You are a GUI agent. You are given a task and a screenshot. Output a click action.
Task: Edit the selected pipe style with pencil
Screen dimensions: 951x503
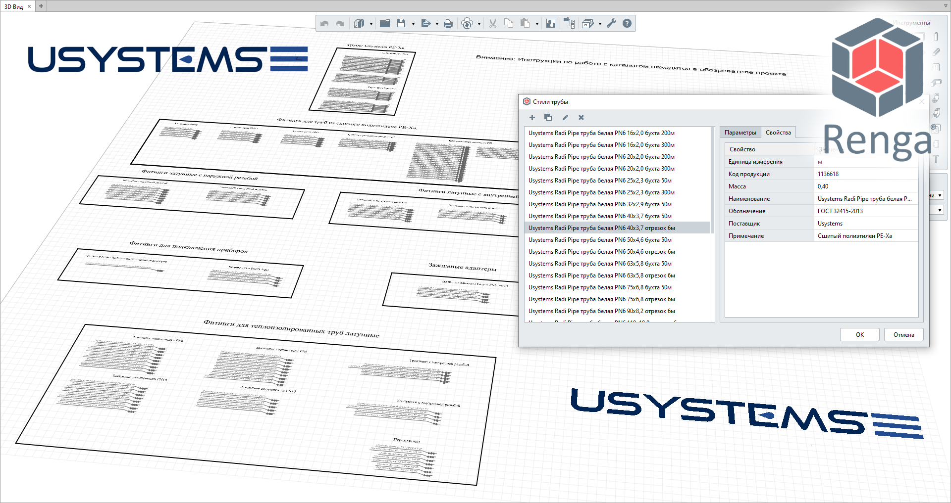(x=565, y=118)
